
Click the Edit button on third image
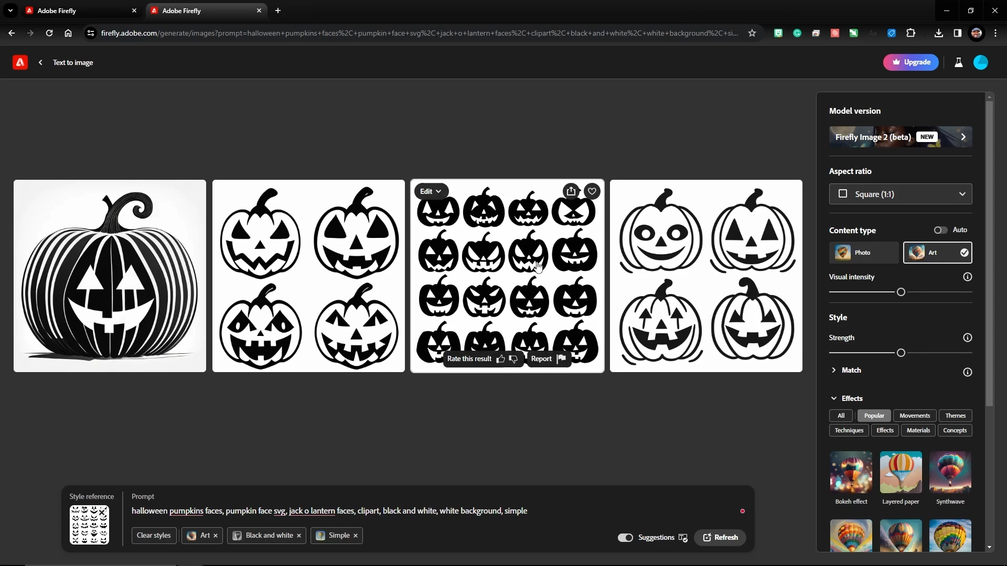point(430,191)
